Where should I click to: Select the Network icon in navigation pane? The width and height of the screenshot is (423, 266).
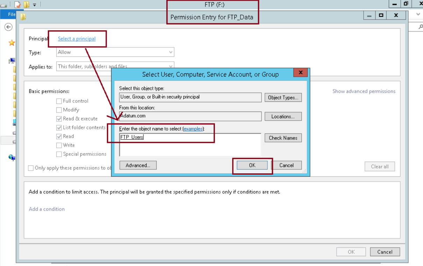click(12, 158)
